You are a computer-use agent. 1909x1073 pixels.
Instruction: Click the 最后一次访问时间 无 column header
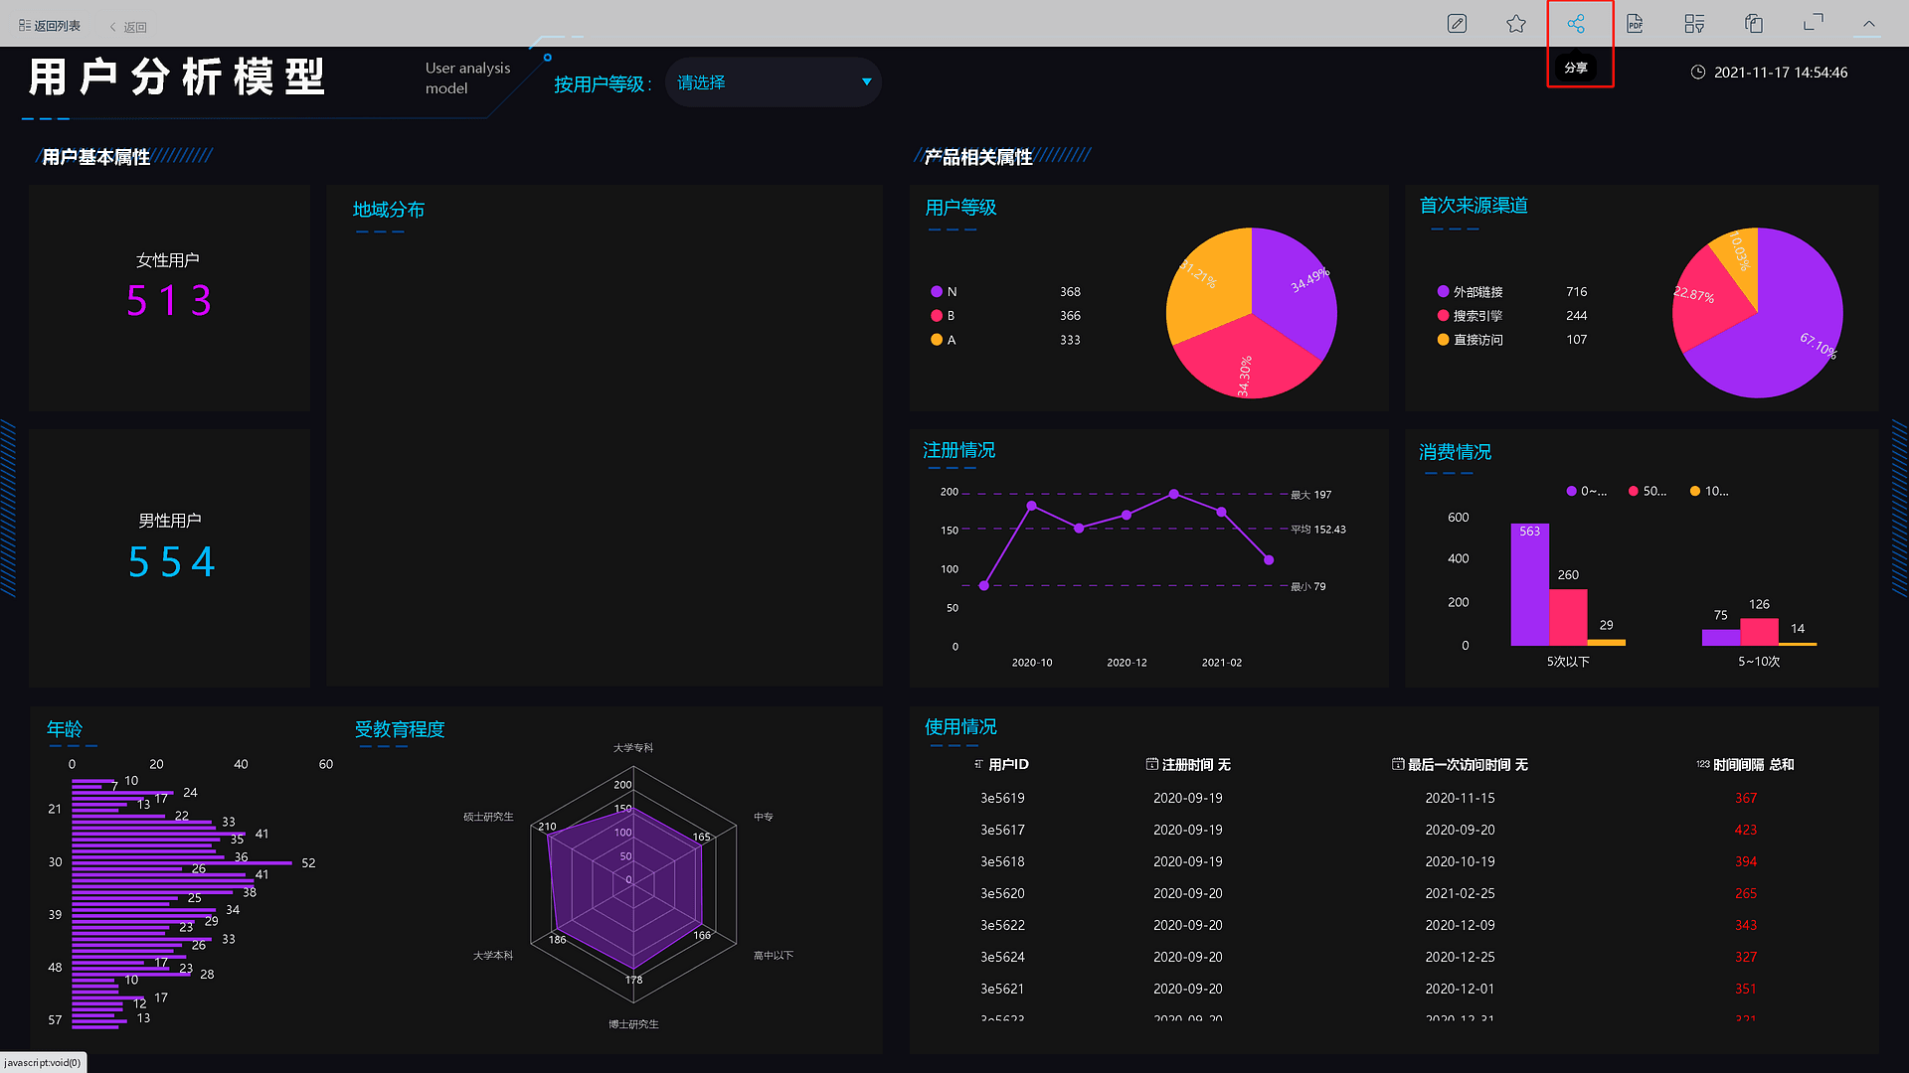pos(1460,764)
